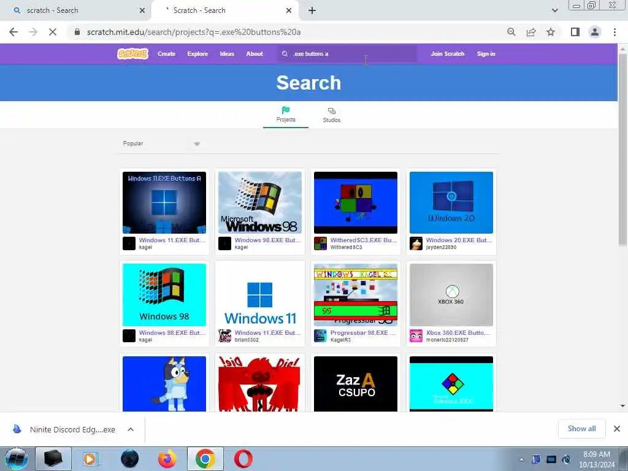Click the Scratch logo in navbar
628x471 pixels.
[132, 54]
